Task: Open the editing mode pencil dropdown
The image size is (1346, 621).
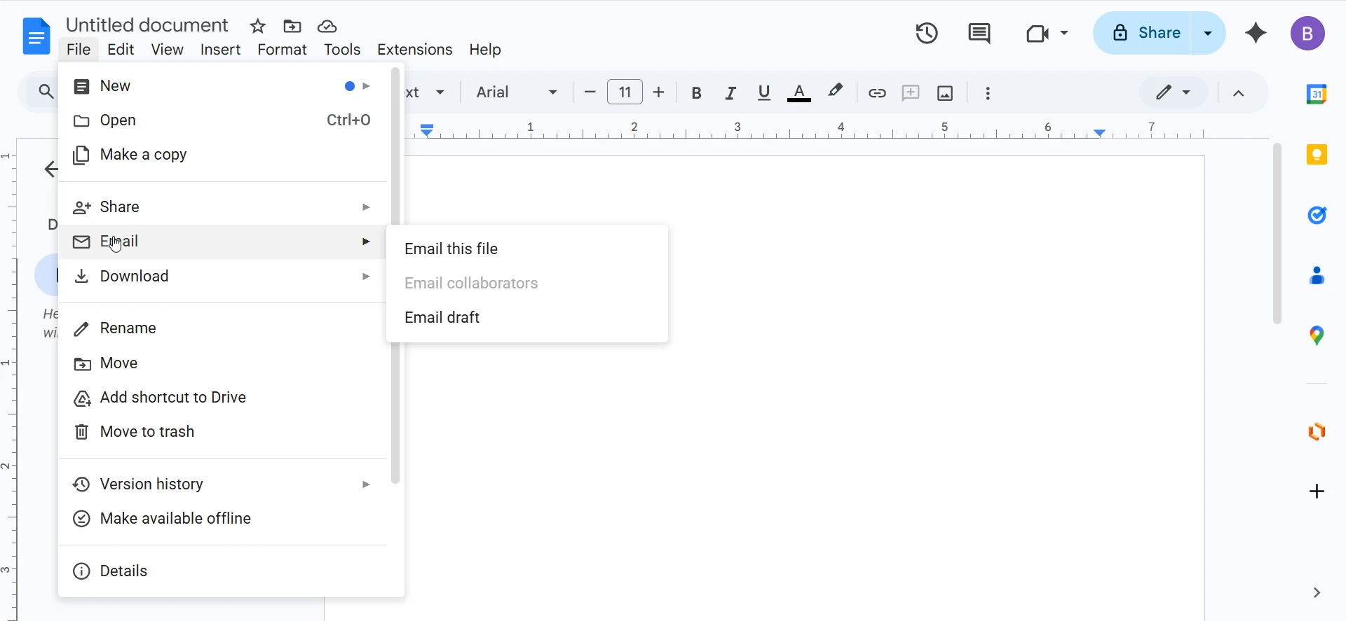Action: (1173, 92)
